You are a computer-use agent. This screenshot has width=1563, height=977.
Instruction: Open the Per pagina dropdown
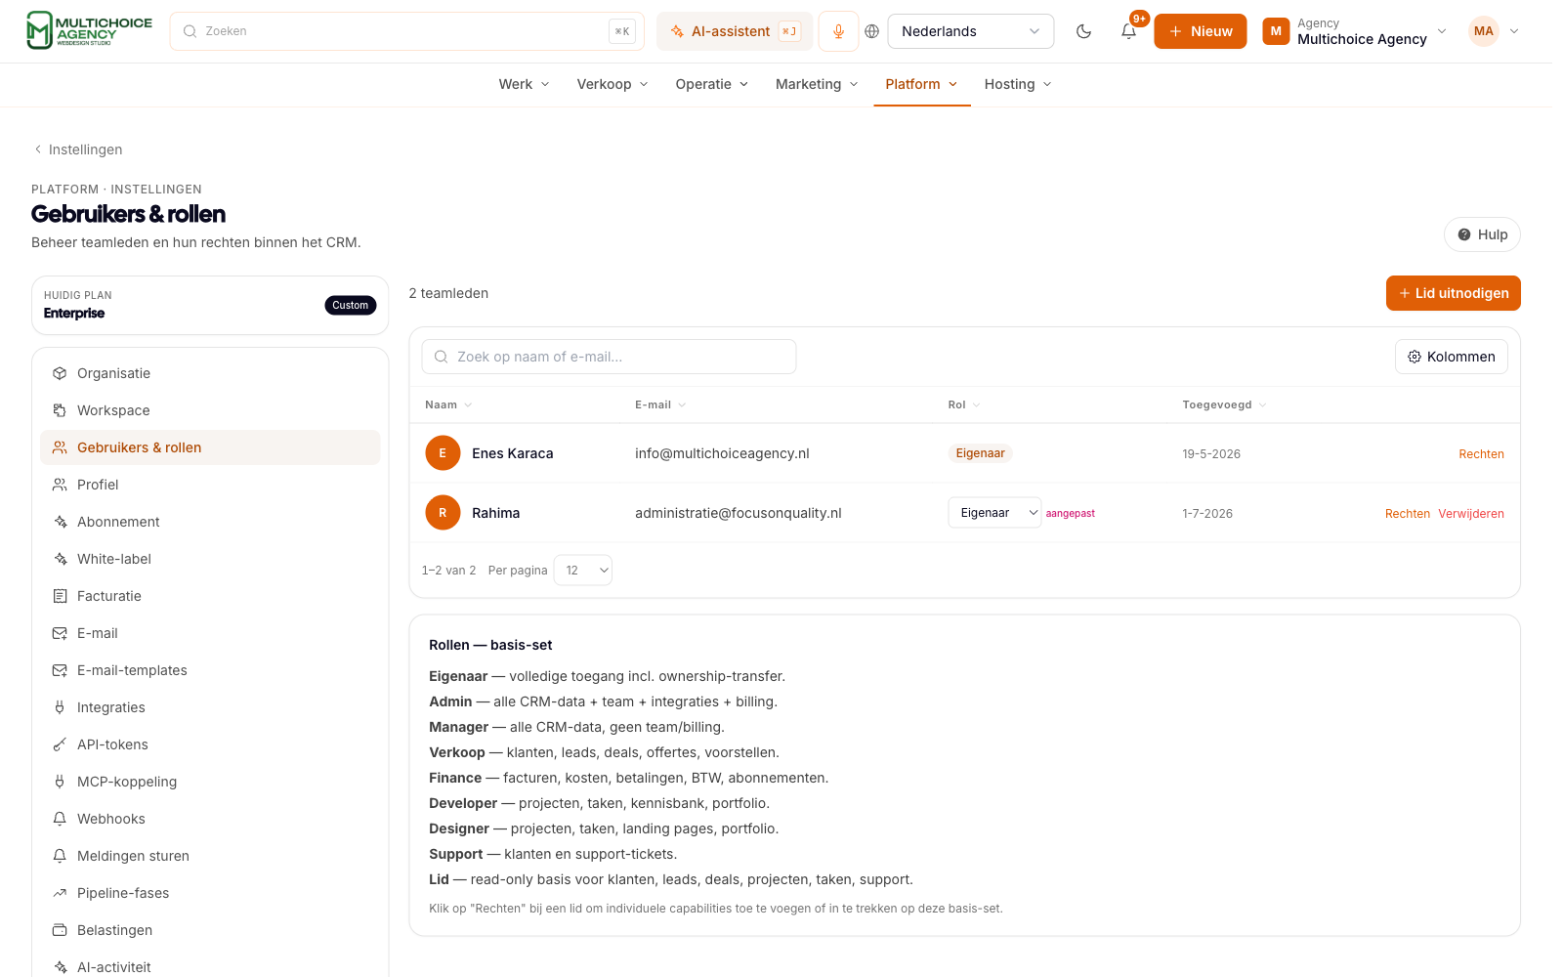583,571
